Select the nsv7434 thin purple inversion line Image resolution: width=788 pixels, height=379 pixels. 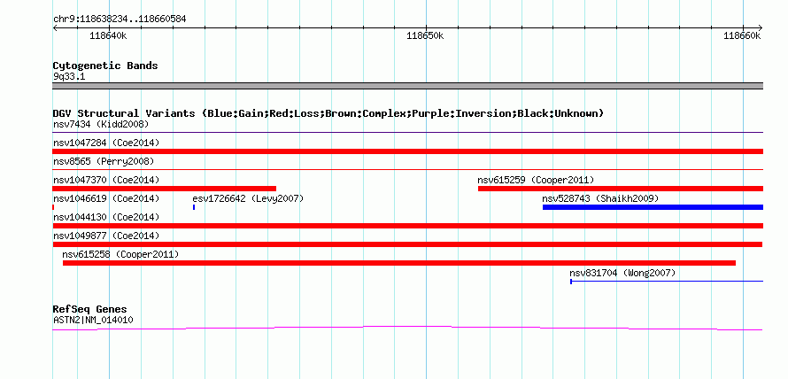point(407,133)
